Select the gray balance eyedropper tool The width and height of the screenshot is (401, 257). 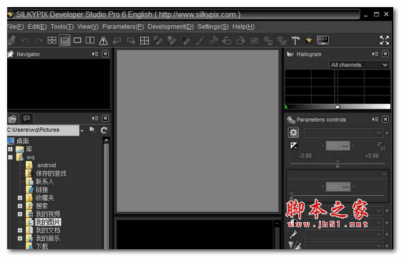pyautogui.click(x=171, y=41)
